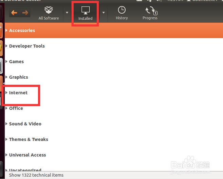Open the Installed dropdown arrow
The height and width of the screenshot is (179, 223).
click(x=104, y=13)
